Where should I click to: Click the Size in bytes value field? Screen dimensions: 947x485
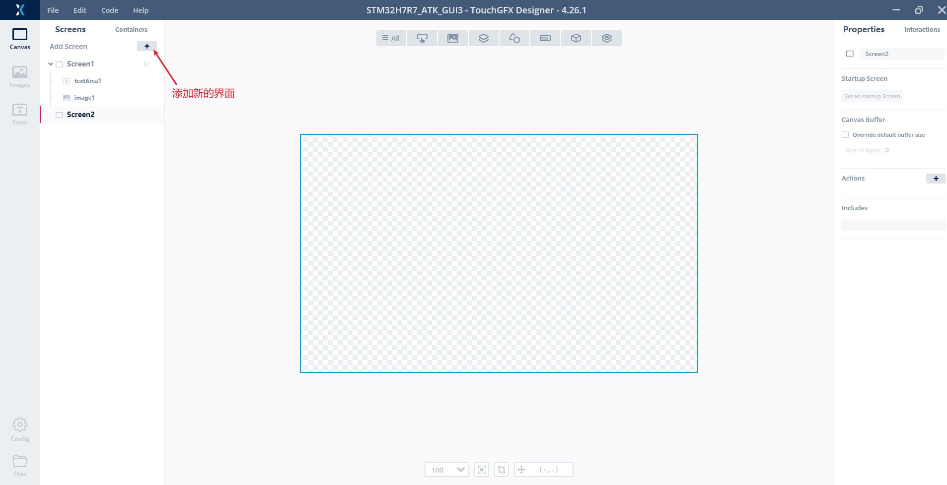887,150
